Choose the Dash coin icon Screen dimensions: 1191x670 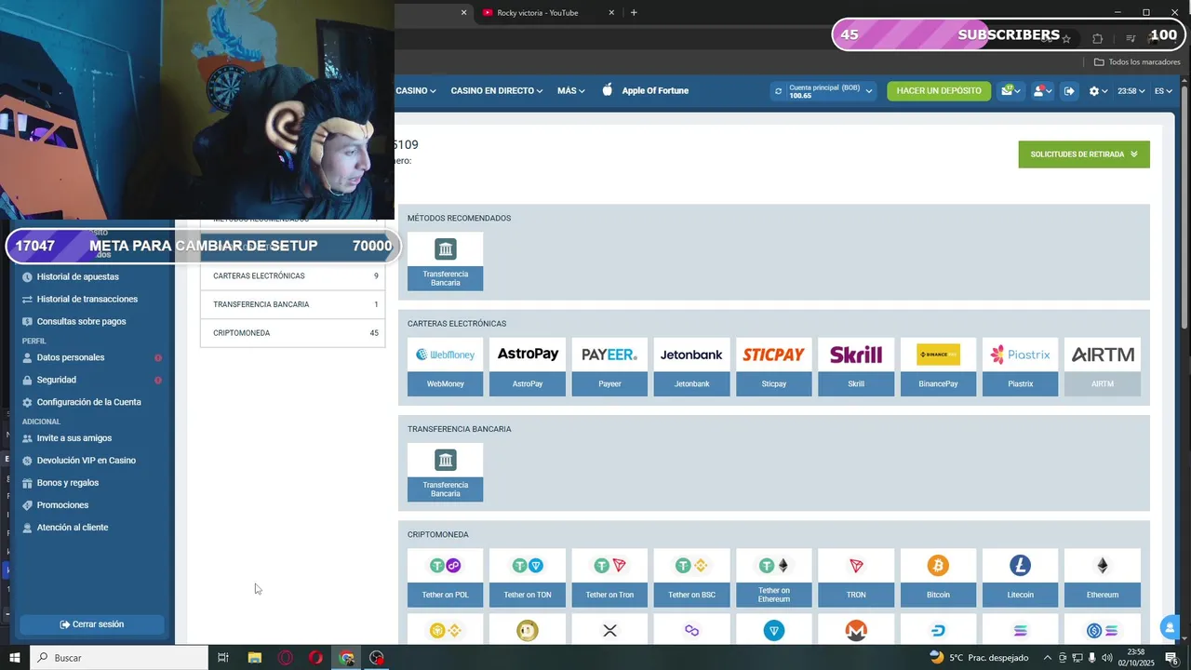point(938,631)
